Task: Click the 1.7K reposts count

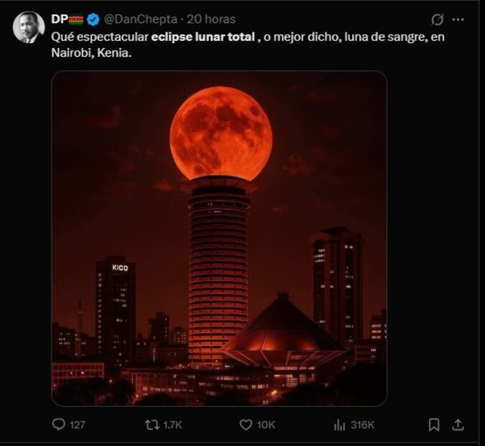Action: 172,425
